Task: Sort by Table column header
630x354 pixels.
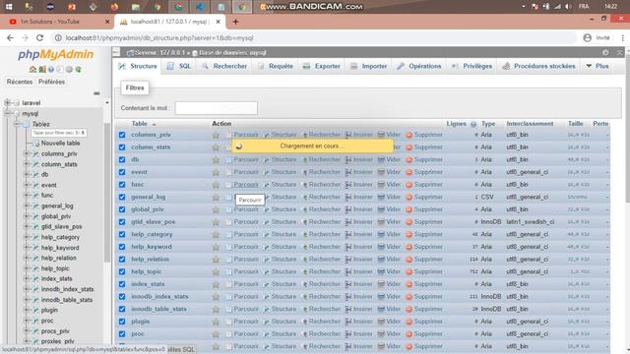Action: [x=140, y=124]
